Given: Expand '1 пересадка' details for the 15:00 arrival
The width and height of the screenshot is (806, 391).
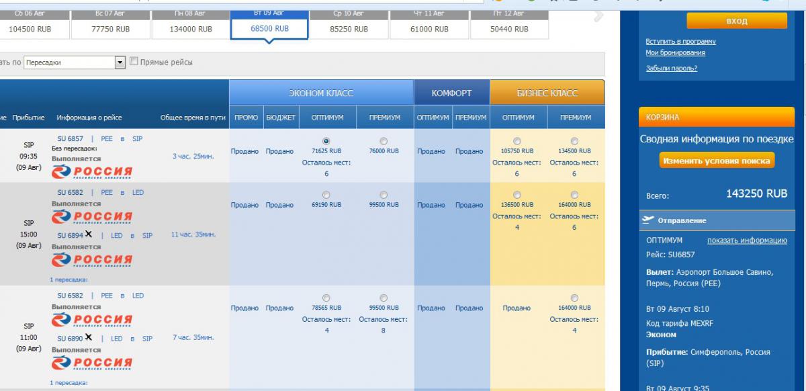Looking at the screenshot, I should pos(69,279).
